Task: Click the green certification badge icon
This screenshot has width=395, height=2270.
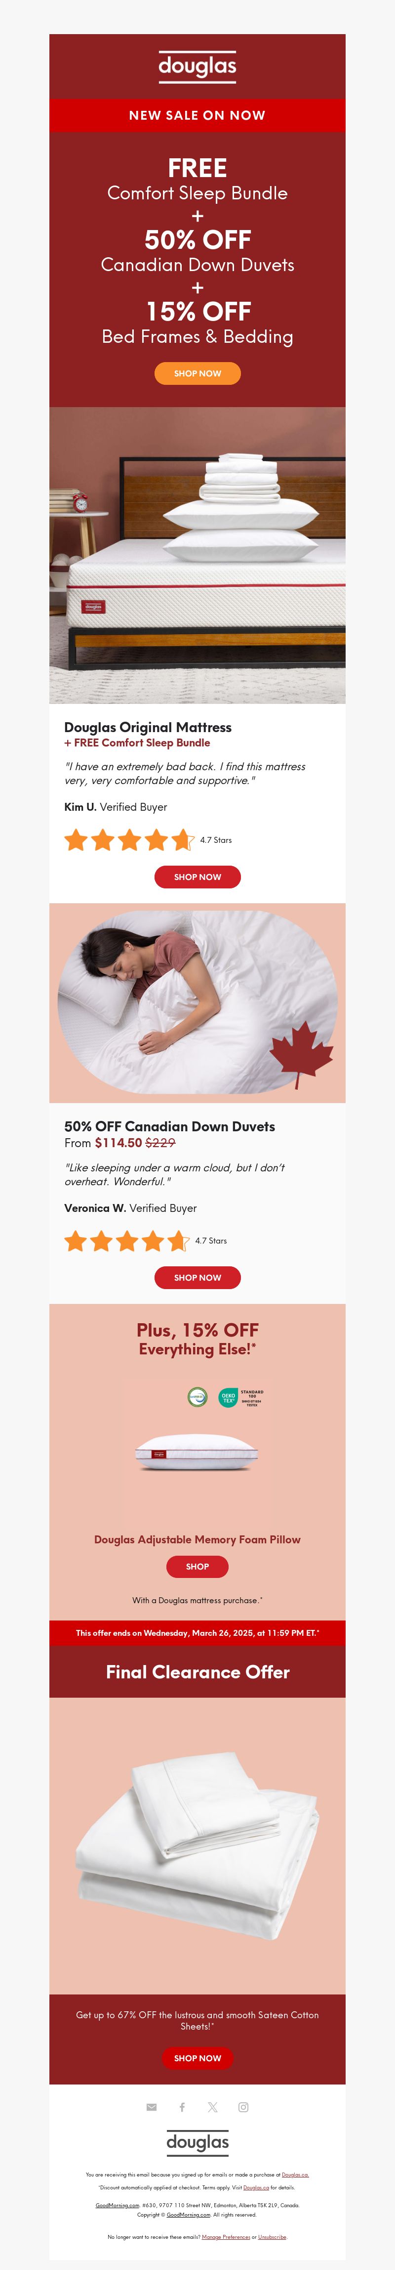Action: pyautogui.click(x=197, y=1397)
